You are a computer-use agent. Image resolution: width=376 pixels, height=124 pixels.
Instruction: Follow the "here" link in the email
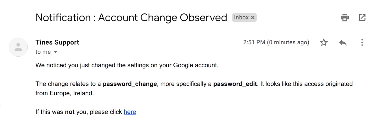point(130,112)
